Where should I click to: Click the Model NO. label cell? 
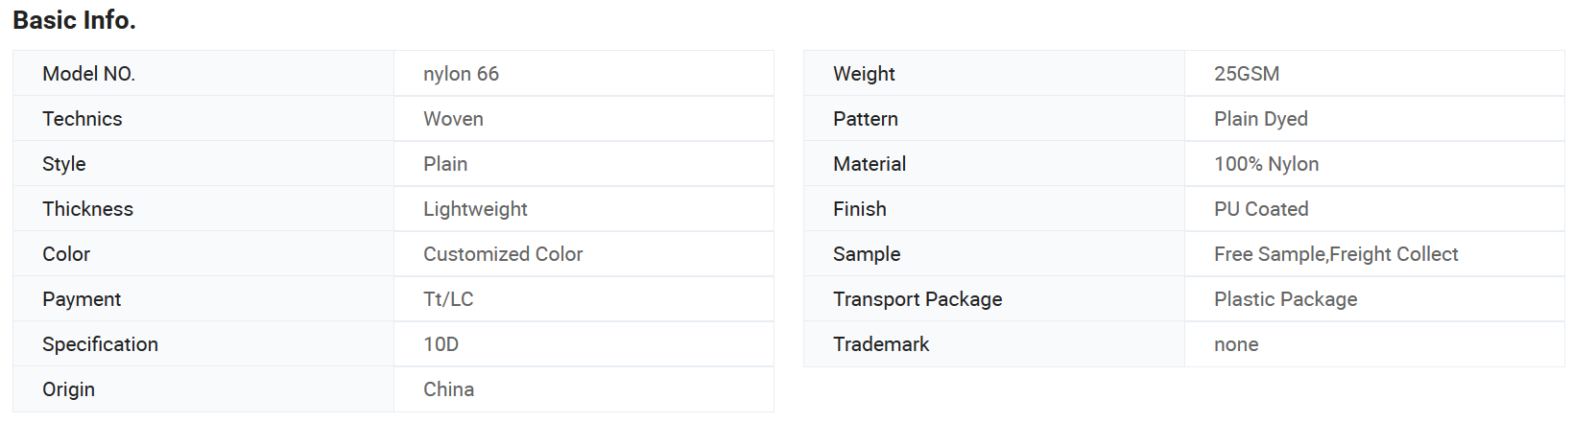[203, 74]
